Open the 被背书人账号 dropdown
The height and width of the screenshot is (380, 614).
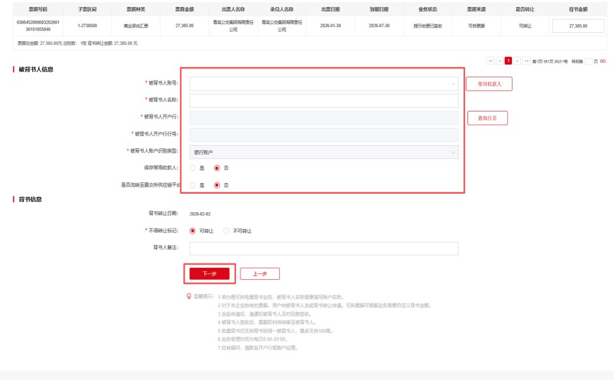(x=324, y=84)
